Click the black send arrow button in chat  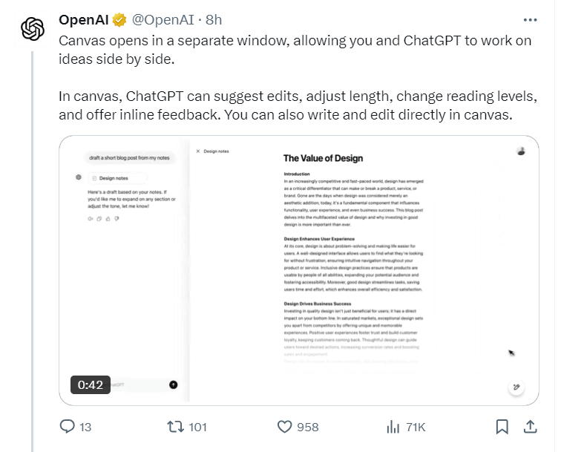pos(173,384)
